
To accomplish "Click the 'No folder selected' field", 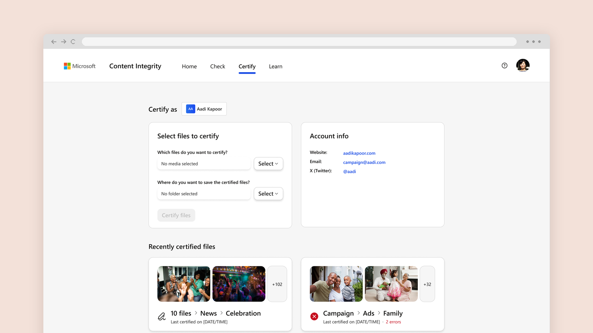I will coord(204,194).
